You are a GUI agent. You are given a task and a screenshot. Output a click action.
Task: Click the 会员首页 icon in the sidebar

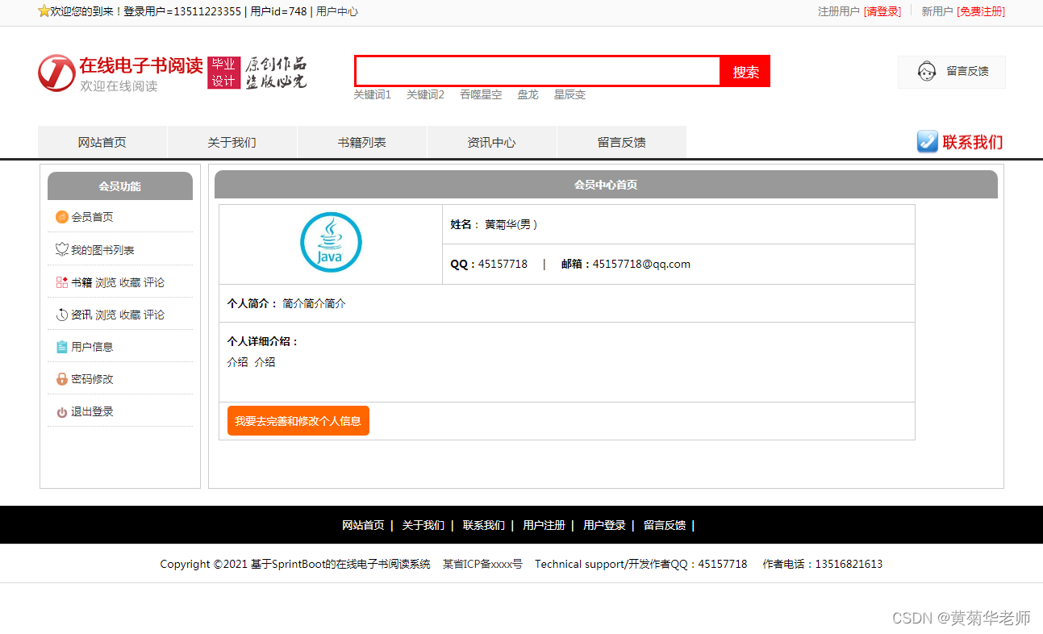click(62, 217)
